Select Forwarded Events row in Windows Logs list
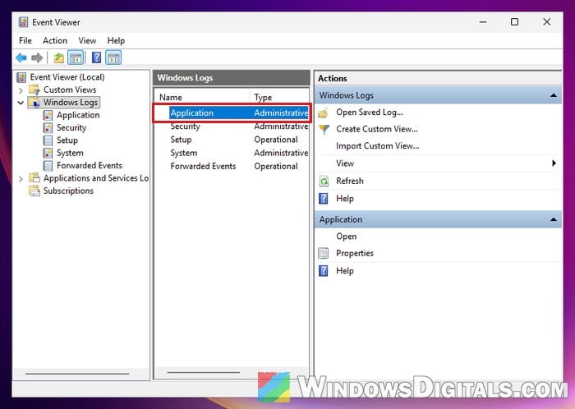Viewport: 575px width, 409px height. (x=232, y=167)
